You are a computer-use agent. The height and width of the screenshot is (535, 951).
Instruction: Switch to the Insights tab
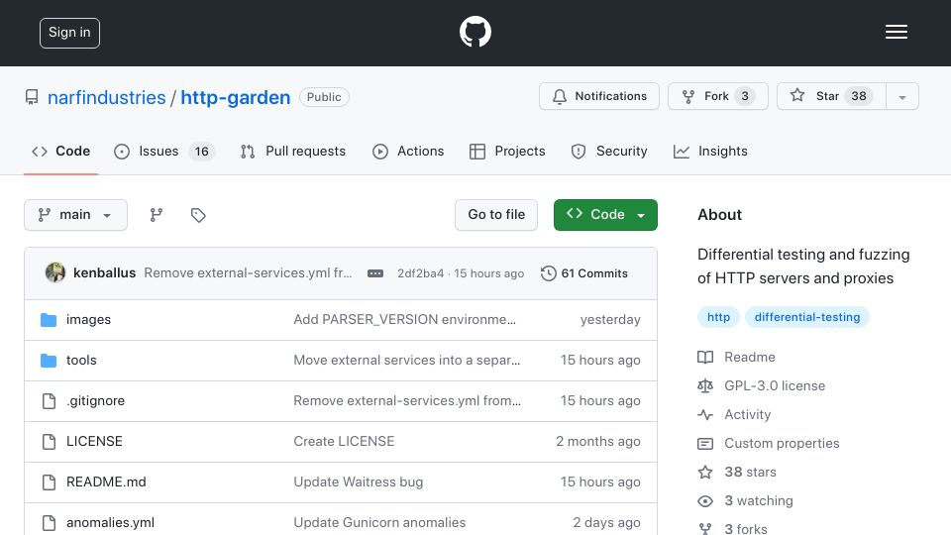711,151
